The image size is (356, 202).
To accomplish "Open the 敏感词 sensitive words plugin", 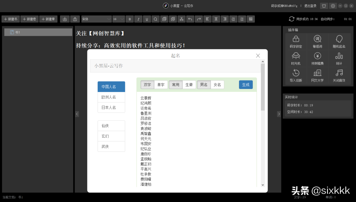I will [x=317, y=42].
